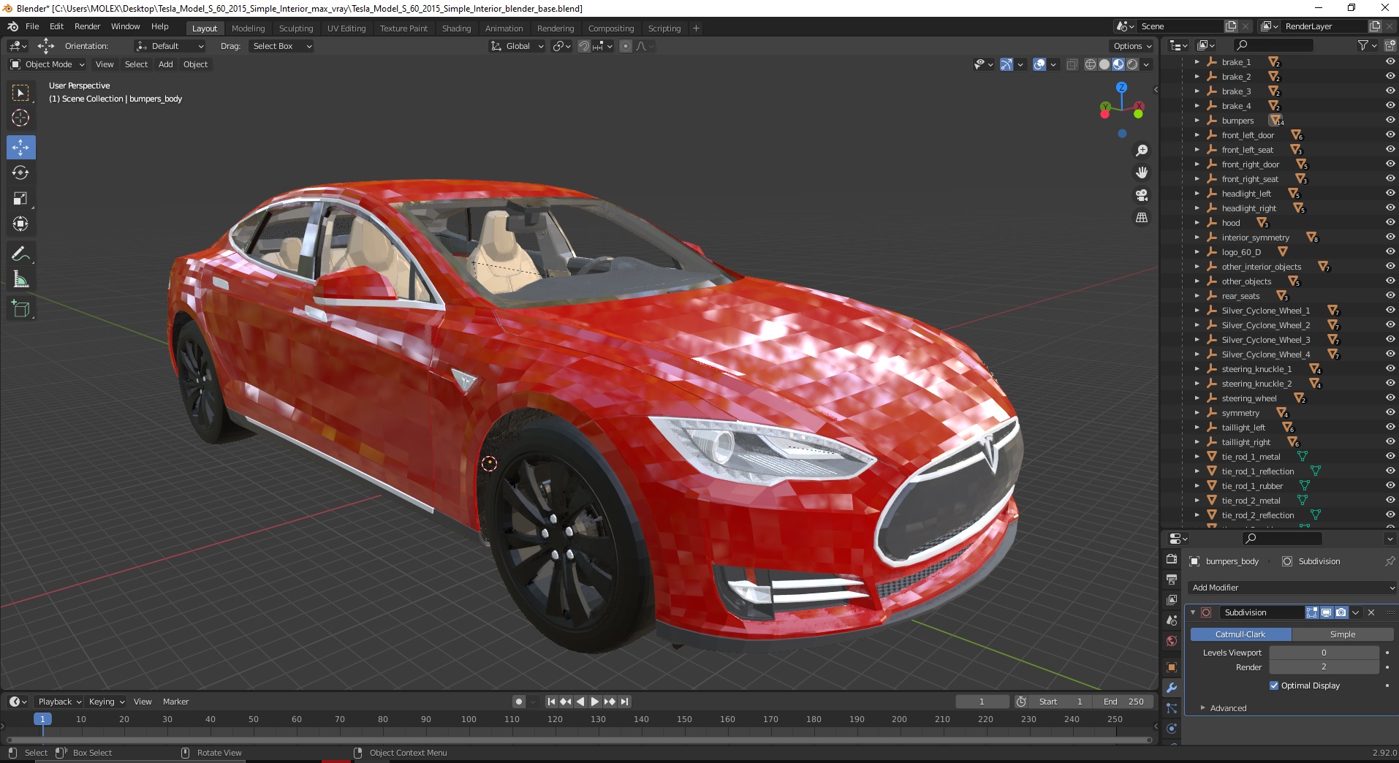Click the End frame 250 field
Screen dimensions: 1399x763
point(1123,702)
